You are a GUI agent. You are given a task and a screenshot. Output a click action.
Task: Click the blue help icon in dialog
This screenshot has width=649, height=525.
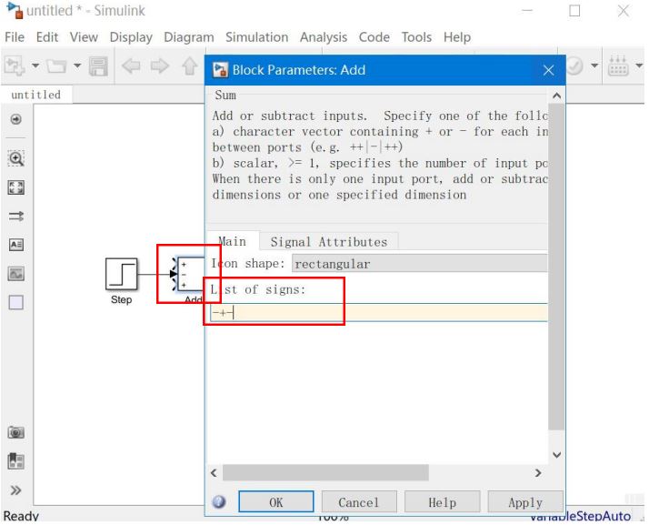click(x=219, y=502)
